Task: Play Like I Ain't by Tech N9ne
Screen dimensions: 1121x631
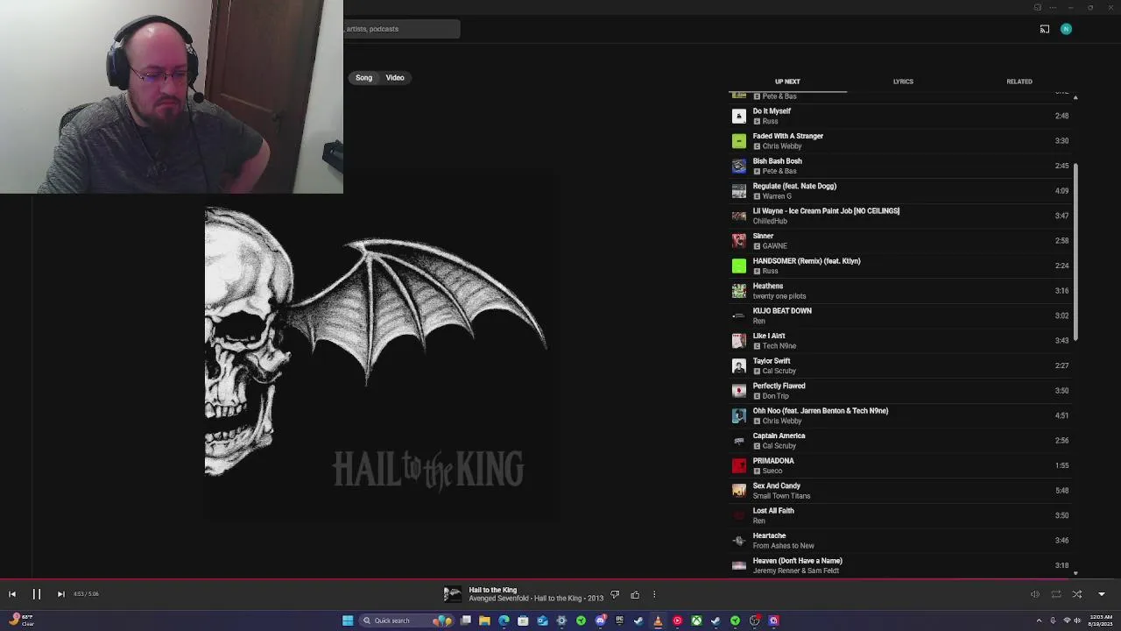Action: [x=899, y=341]
